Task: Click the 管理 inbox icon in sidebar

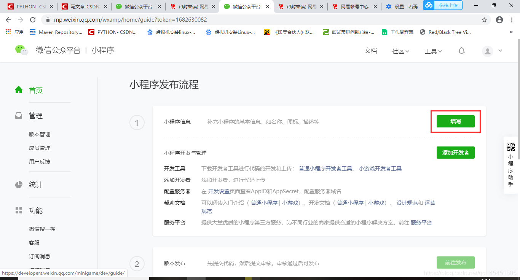Action: click(x=19, y=116)
